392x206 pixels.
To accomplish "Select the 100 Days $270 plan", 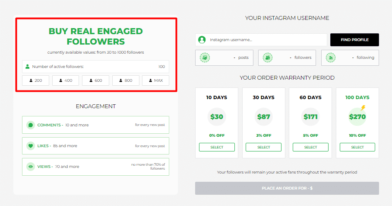I will point(357,147).
